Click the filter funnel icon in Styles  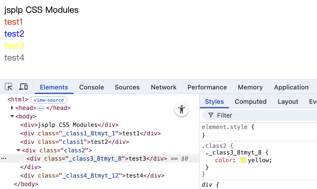[211, 115]
